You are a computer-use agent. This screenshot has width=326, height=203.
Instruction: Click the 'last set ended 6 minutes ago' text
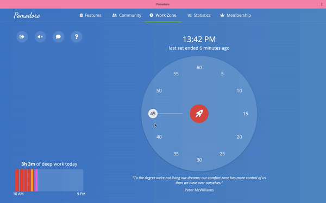tap(199, 48)
